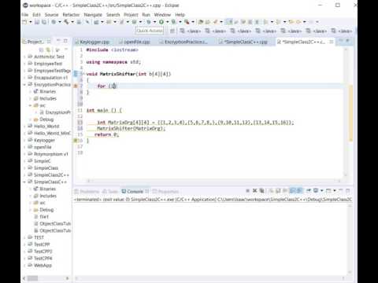
Task: Open the Run menu
Action: pyautogui.click(x=146, y=15)
